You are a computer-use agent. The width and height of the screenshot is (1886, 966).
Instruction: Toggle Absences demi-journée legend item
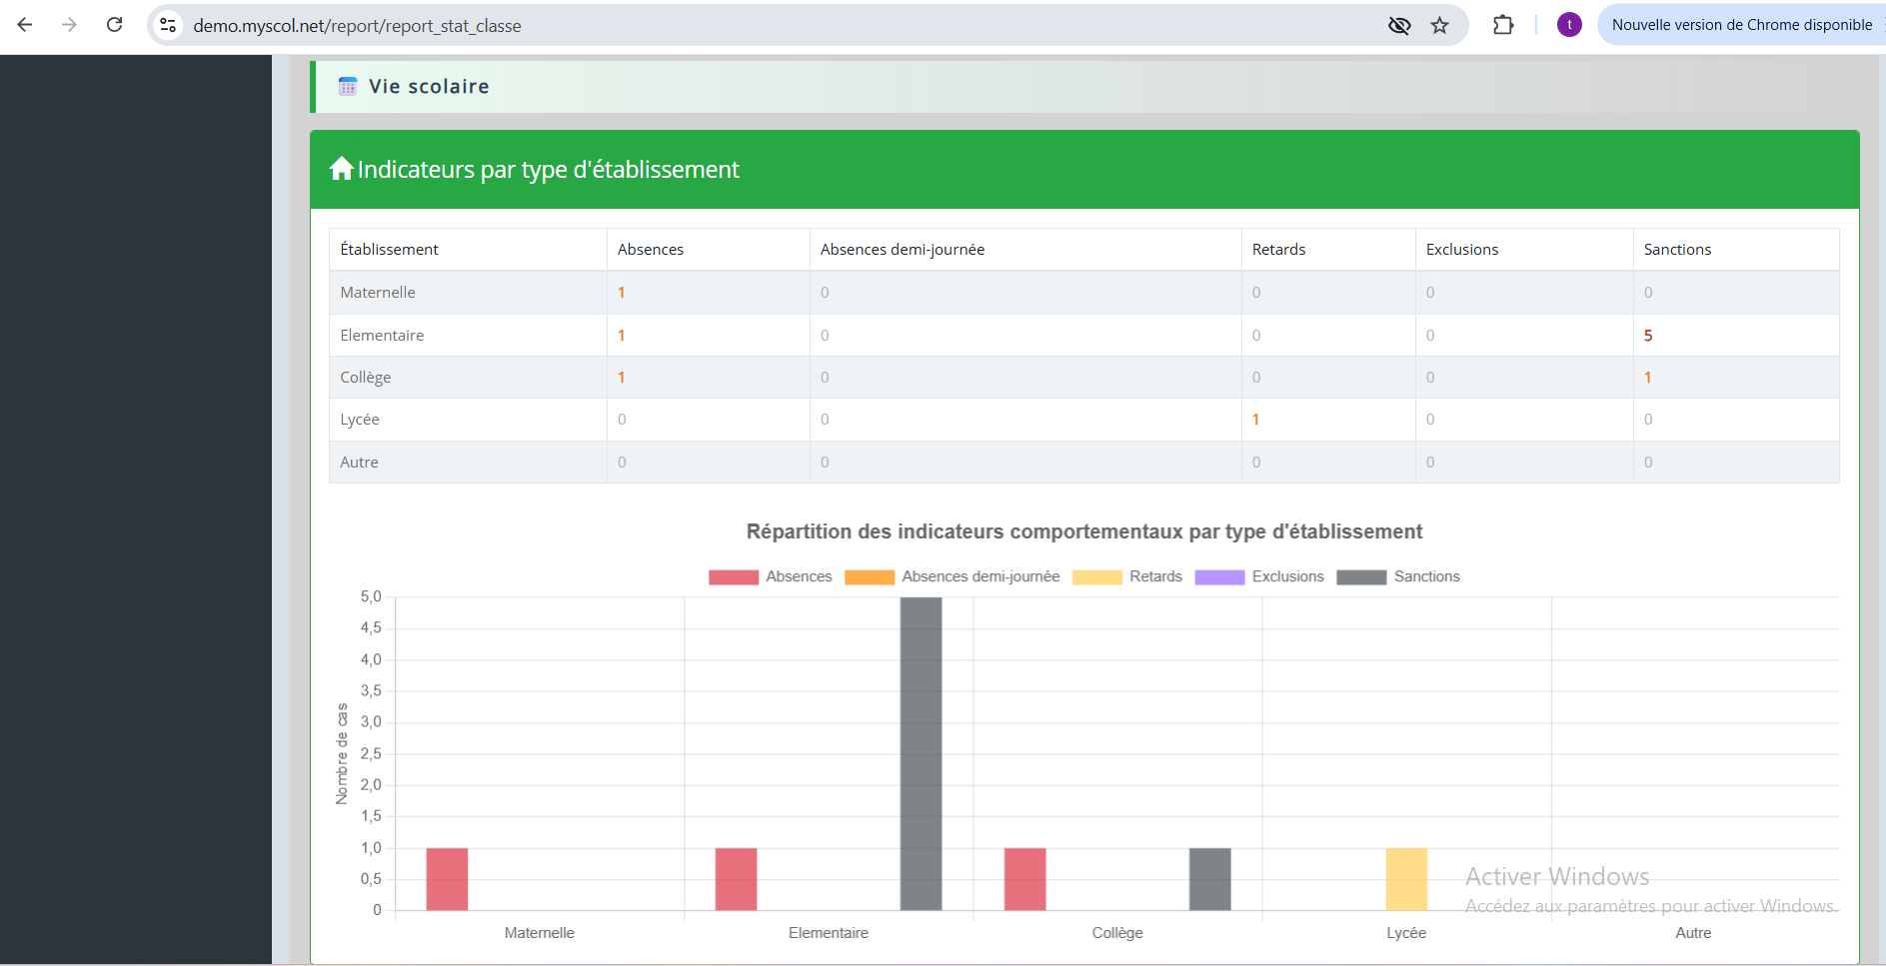click(x=951, y=576)
